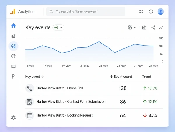
Task: Click the Trend column header
Action: 146,77
